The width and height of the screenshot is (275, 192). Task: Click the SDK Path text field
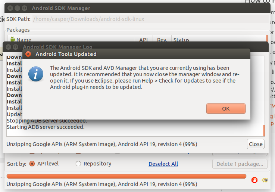click(149, 19)
